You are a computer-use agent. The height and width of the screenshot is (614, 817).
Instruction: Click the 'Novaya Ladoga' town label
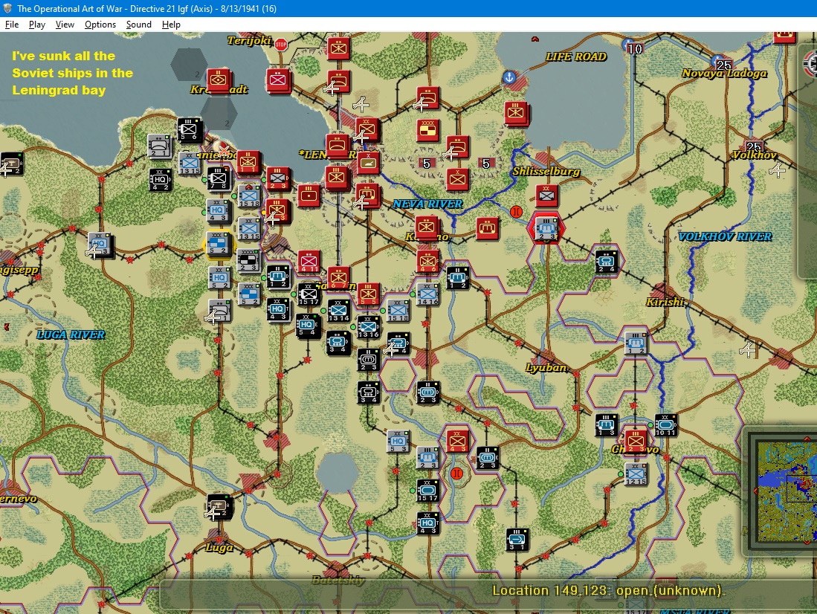724,74
